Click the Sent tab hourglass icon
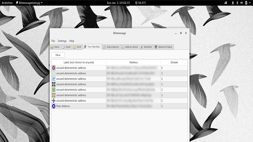 [x=74, y=47]
